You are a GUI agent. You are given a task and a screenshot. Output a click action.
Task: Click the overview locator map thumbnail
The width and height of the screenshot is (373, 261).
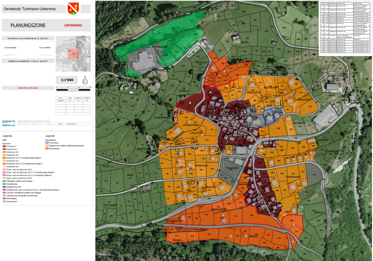click(73, 54)
